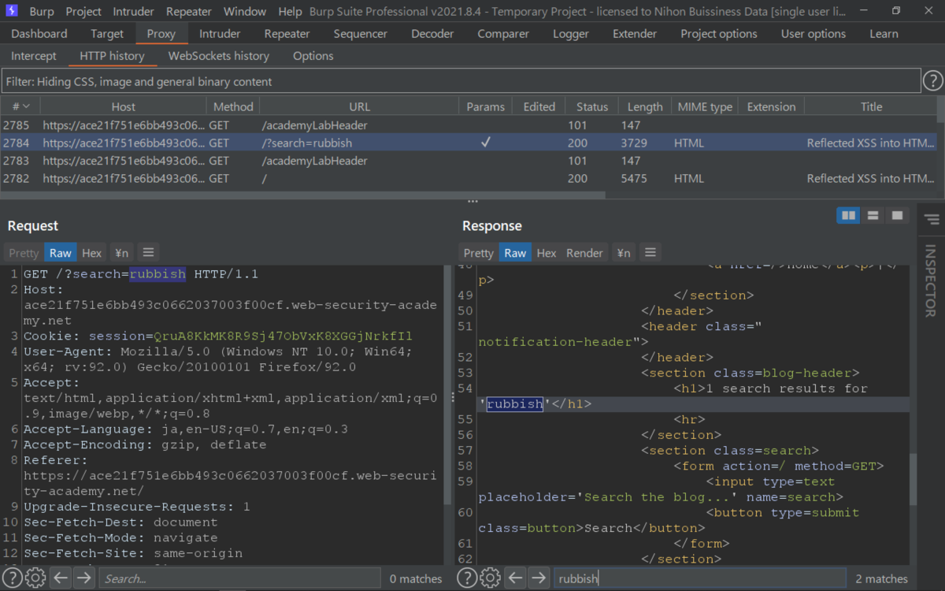
Task: Click the checkmark in Params column
Action: point(486,143)
